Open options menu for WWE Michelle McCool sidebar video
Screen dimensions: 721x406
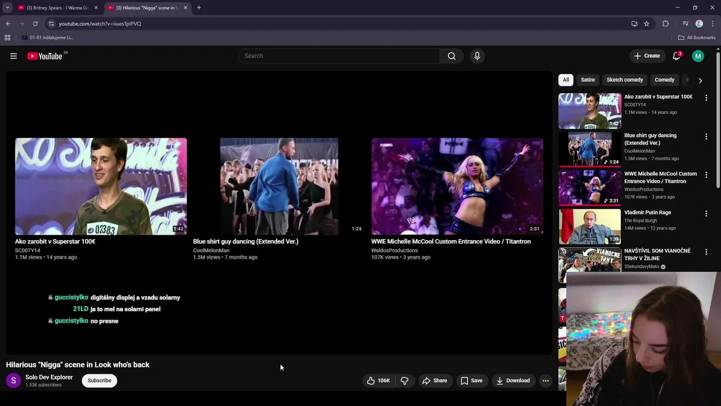[706, 175]
